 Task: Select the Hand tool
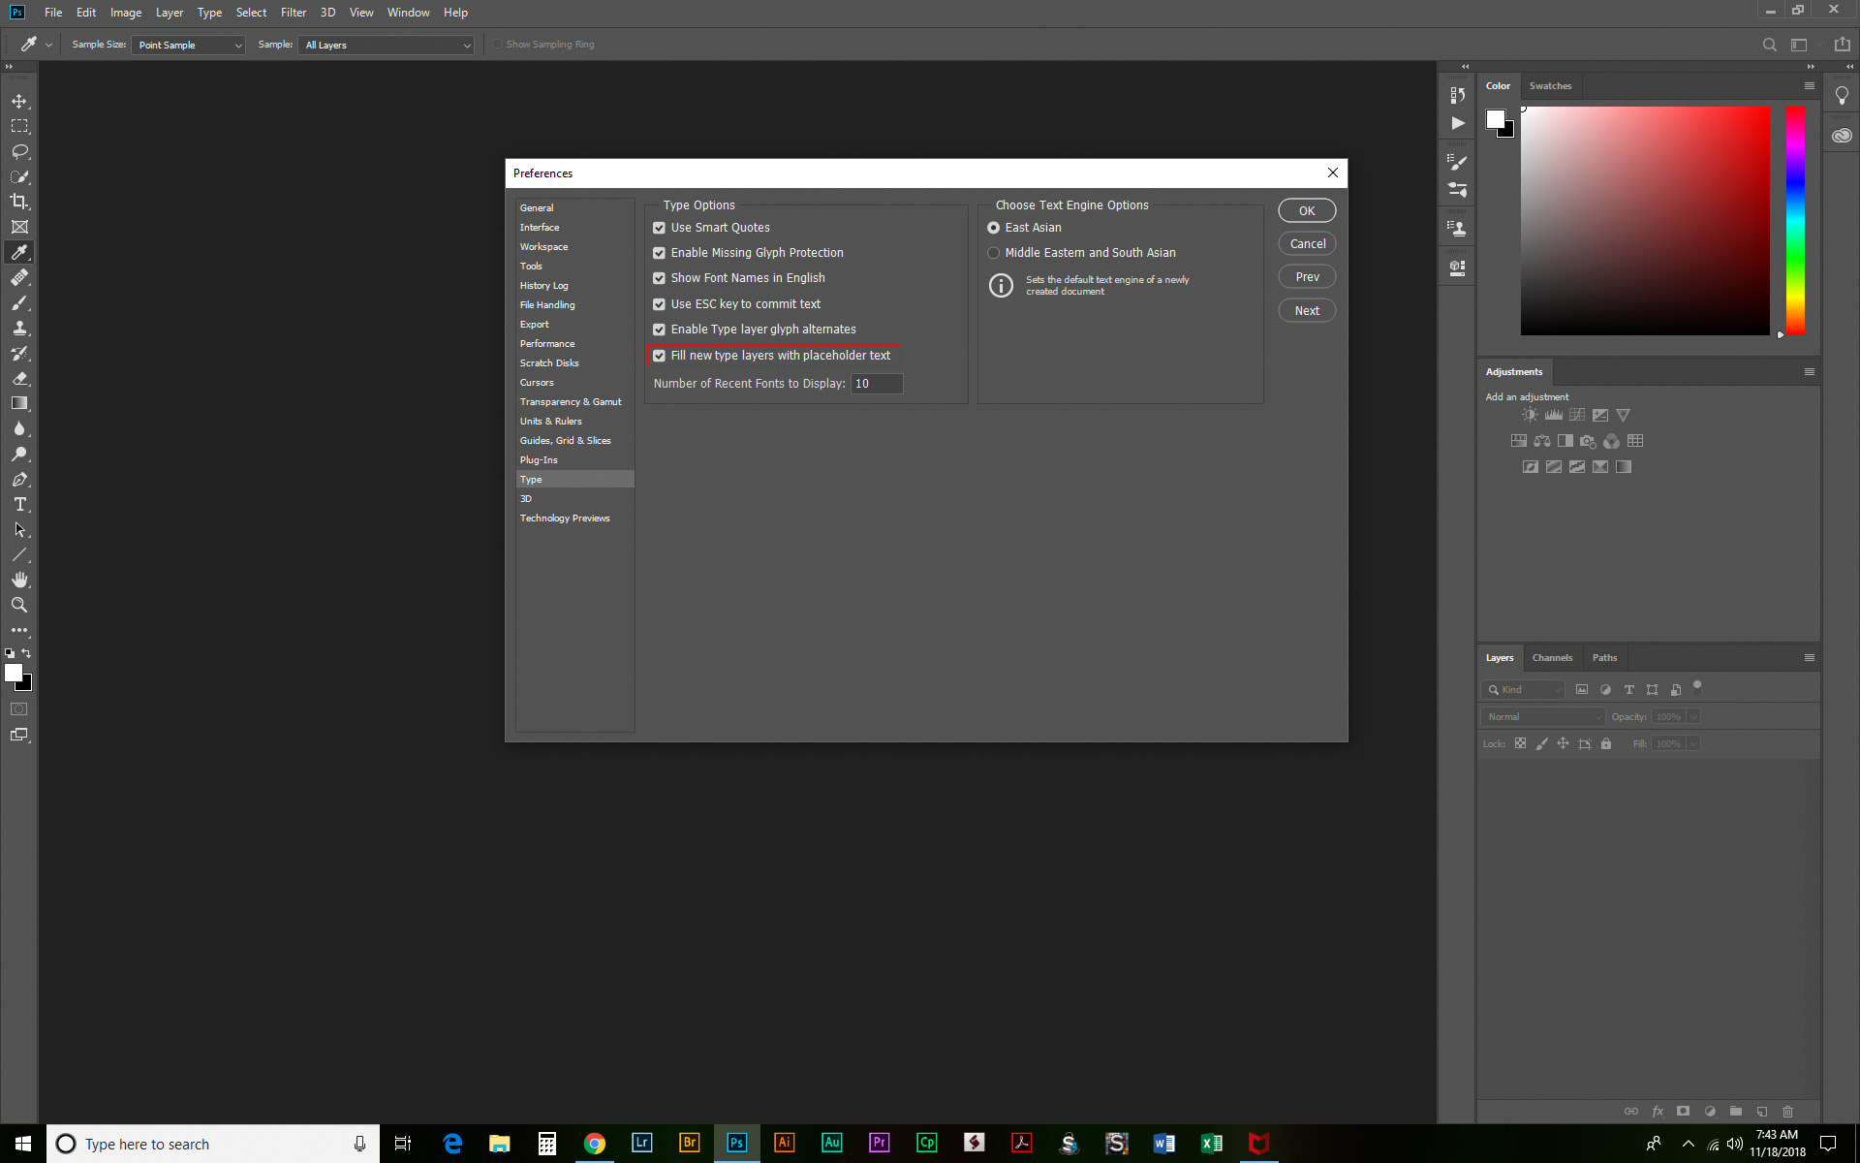point(19,580)
